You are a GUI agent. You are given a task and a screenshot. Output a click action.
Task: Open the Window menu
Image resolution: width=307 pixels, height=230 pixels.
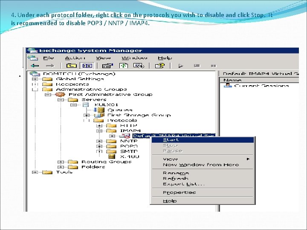[x=134, y=58]
